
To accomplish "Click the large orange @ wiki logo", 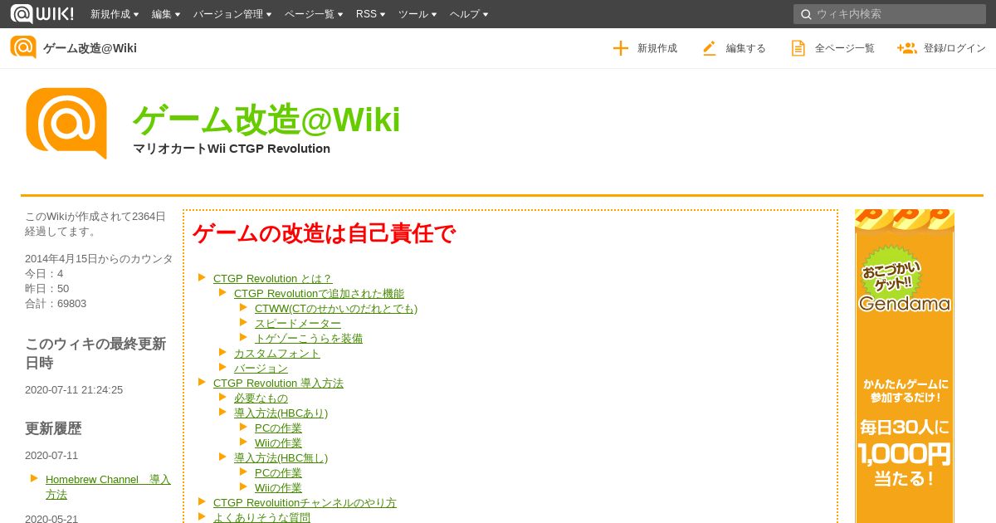I will (x=66, y=123).
